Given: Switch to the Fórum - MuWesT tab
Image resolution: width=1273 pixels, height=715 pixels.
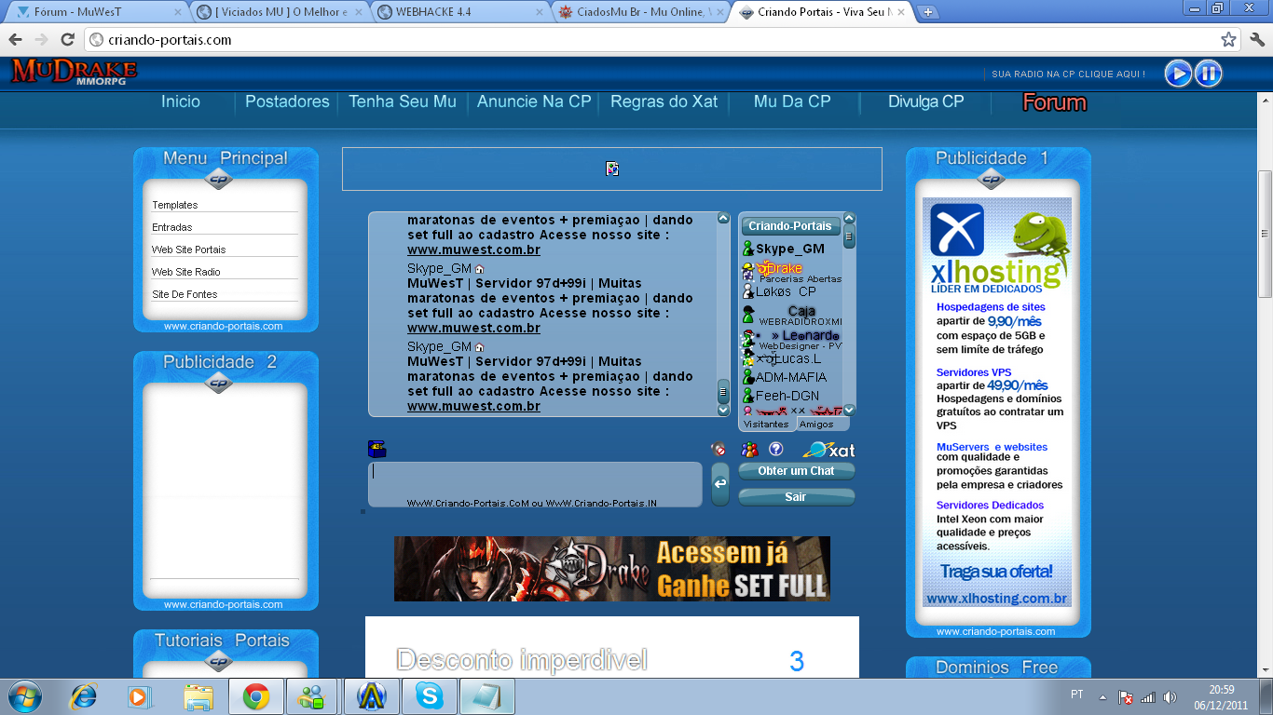Looking at the screenshot, I should [98, 12].
